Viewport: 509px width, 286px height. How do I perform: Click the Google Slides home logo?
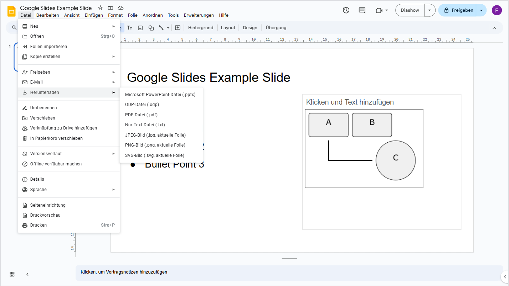pos(11,11)
